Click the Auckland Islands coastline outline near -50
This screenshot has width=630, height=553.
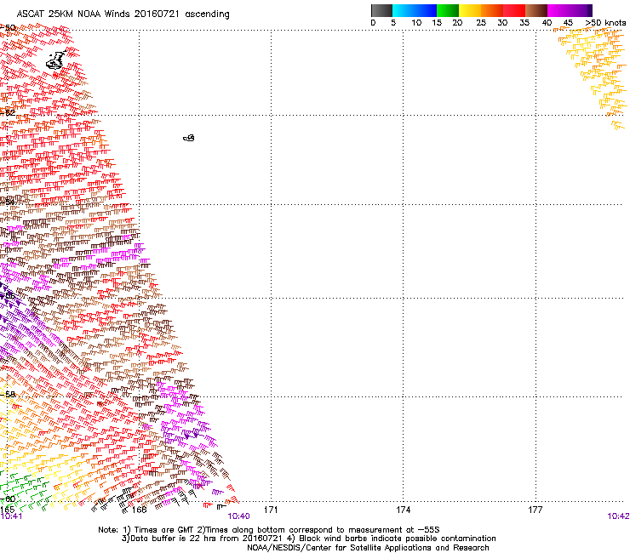click(x=55, y=60)
